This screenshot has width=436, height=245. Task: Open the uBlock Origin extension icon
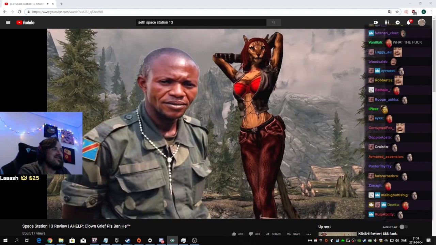tap(414, 12)
